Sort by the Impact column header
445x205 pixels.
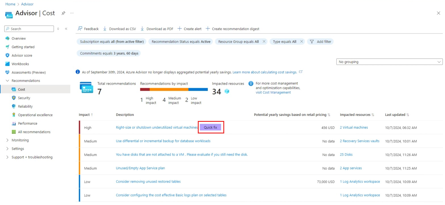[86, 115]
